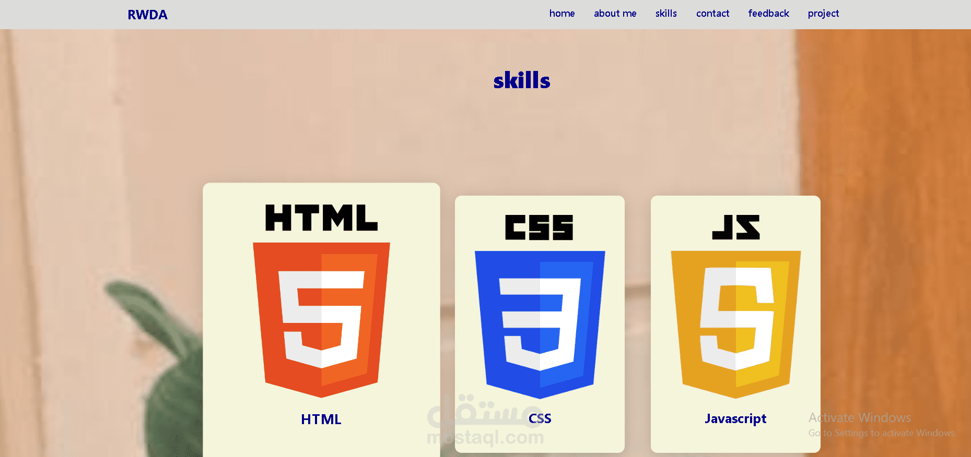
Task: Click the RWDA site logo
Action: [148, 15]
